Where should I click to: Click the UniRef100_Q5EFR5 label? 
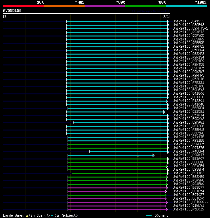coord(188,43)
